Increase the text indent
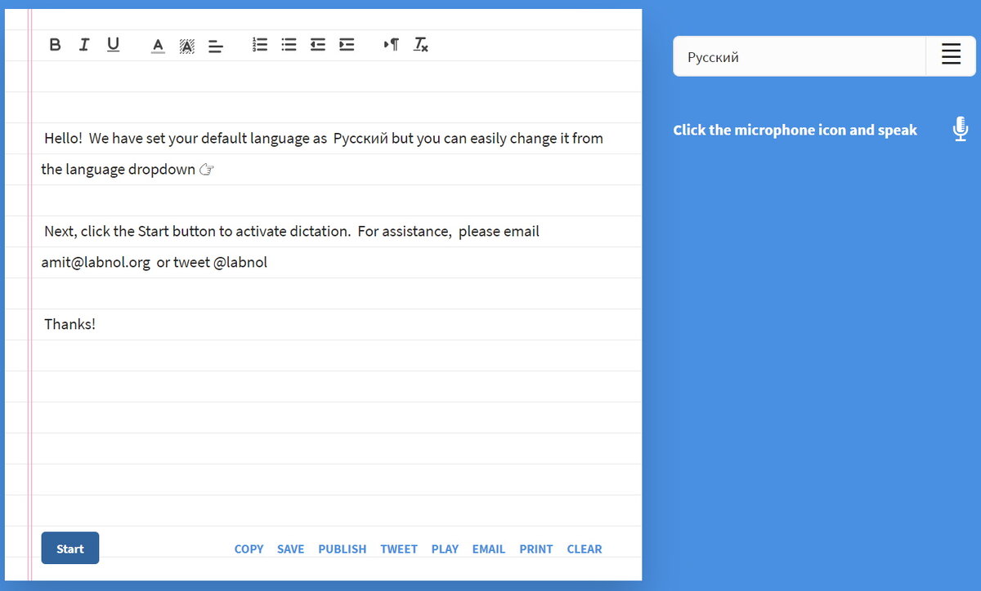 [347, 45]
